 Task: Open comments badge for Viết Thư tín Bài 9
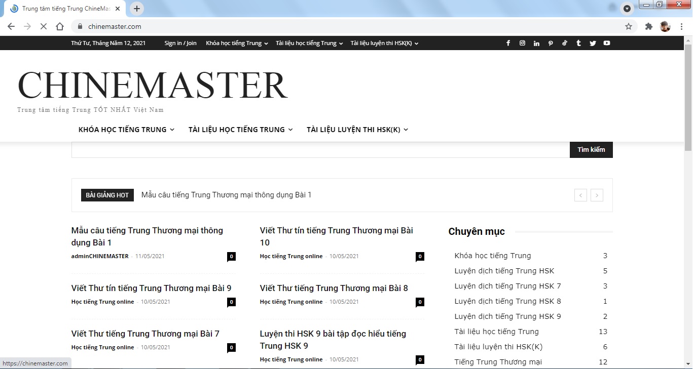(x=231, y=302)
